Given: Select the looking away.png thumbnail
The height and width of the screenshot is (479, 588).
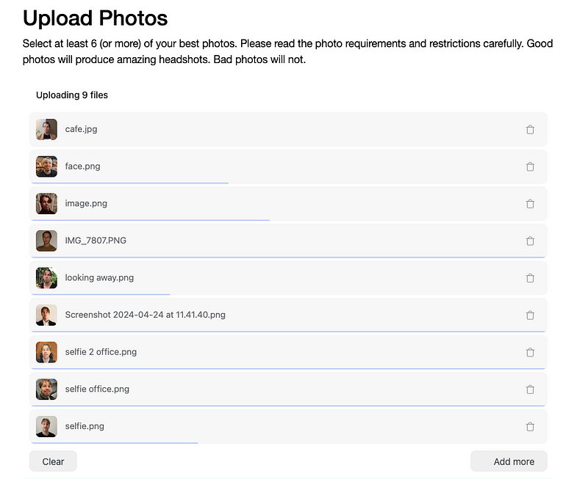Looking at the screenshot, I should pyautogui.click(x=46, y=278).
